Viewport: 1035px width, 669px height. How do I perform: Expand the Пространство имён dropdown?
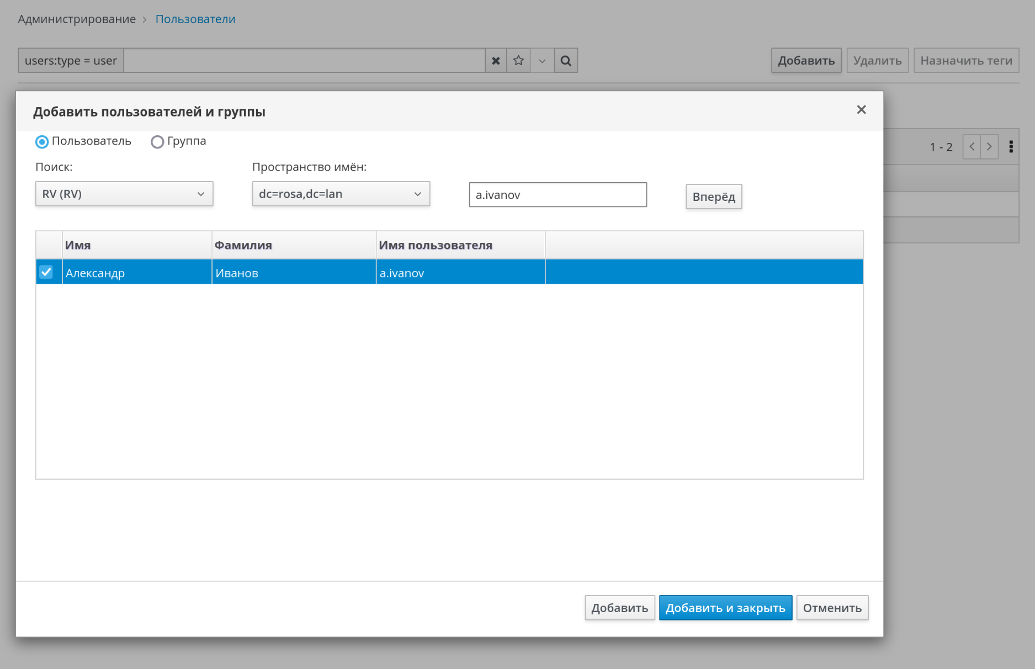341,194
